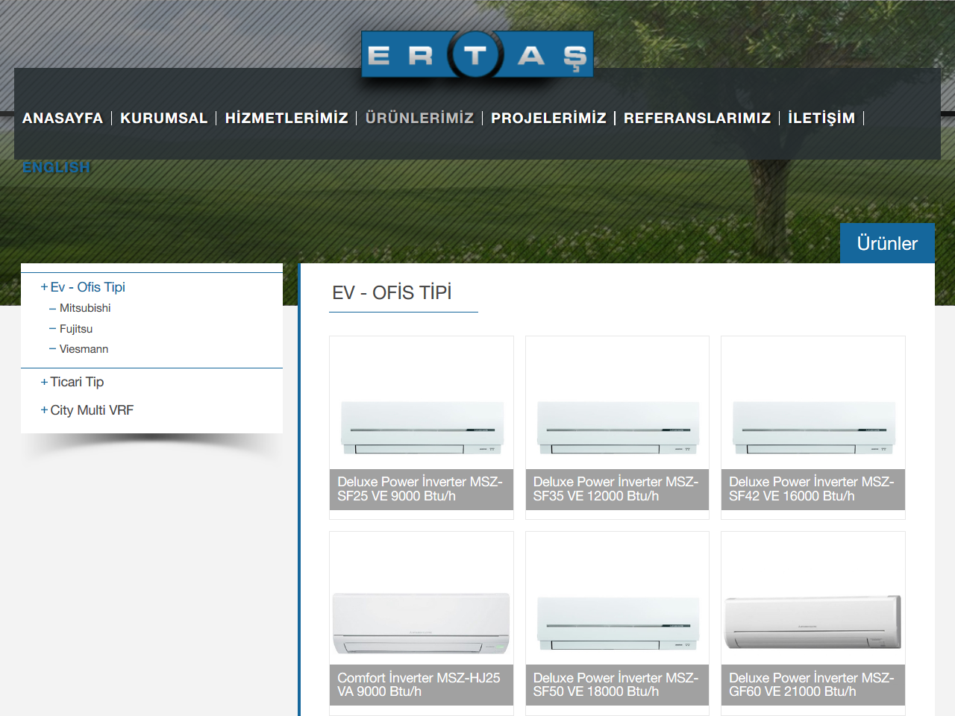Click Deluxe Power İnverter MSZ-SF25 9000 Btu/h caption
The height and width of the screenshot is (716, 955).
point(422,489)
